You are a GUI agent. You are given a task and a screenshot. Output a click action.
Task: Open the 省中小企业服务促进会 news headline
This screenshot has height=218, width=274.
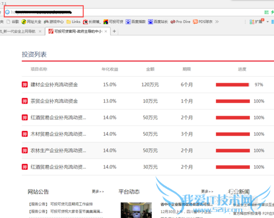pos(186,204)
